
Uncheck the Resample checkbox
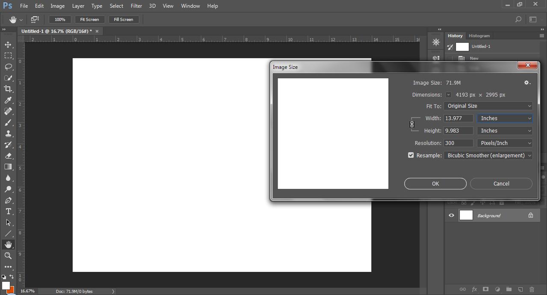click(x=411, y=155)
